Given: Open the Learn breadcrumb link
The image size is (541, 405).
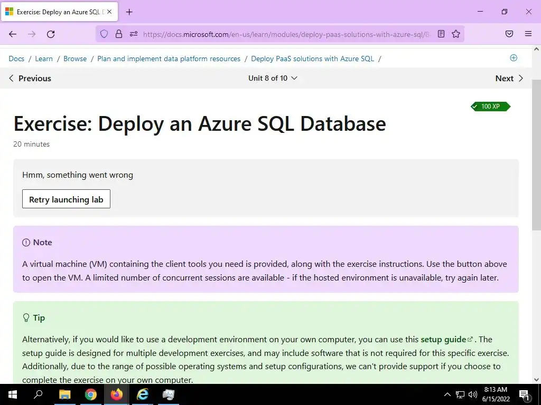Looking at the screenshot, I should (x=44, y=59).
